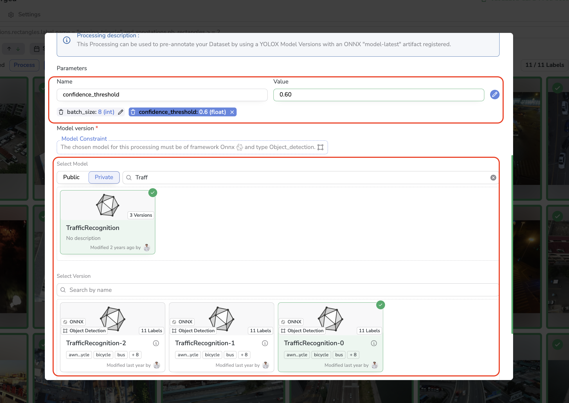Choose version TrafficRecognition-2
Viewport: 569px width, 403px height.
point(113,337)
